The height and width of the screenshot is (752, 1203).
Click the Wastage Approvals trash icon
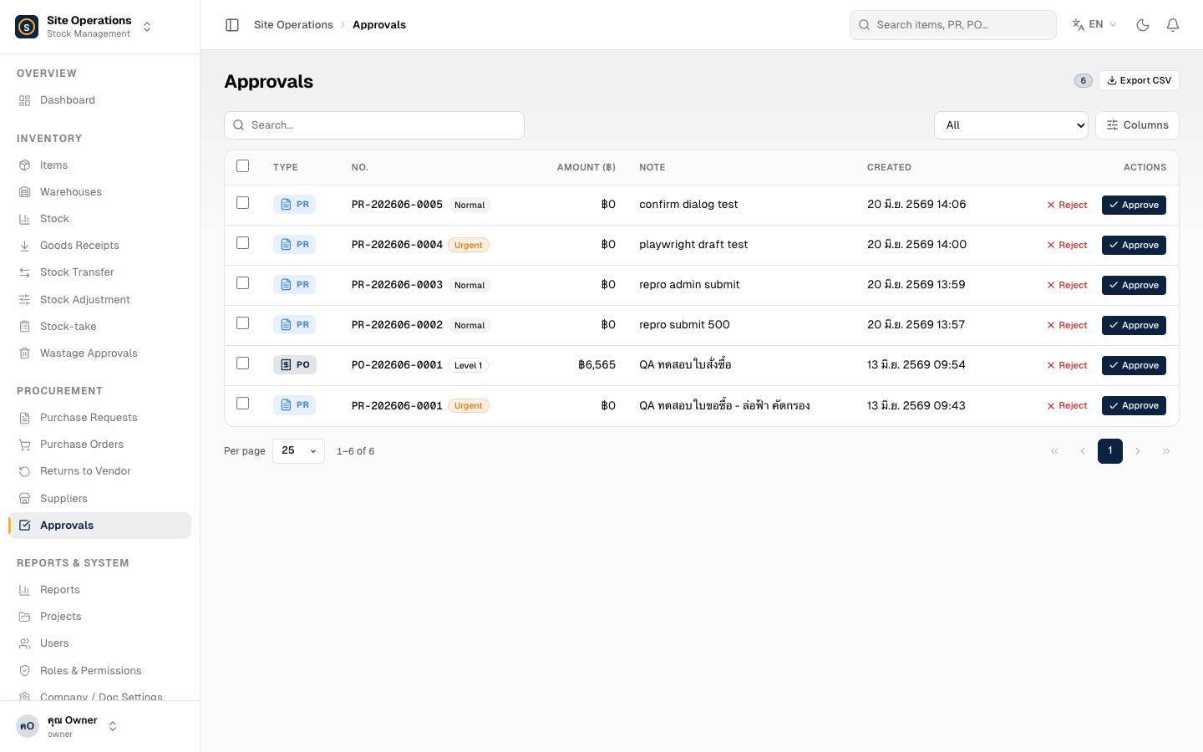click(x=25, y=353)
